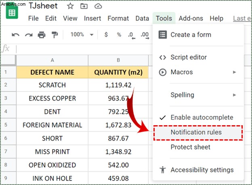This screenshot has height=185, width=252.
Task: Choose Script editor entry
Action: (198, 57)
